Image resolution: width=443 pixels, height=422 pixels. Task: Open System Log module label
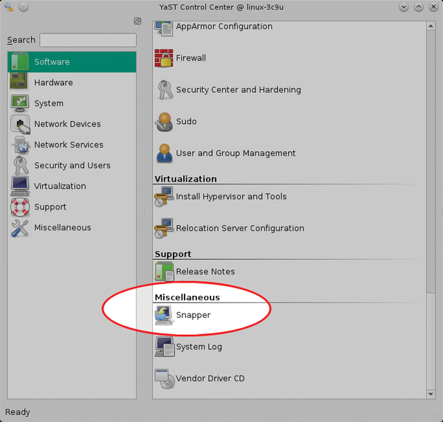pyautogui.click(x=199, y=347)
